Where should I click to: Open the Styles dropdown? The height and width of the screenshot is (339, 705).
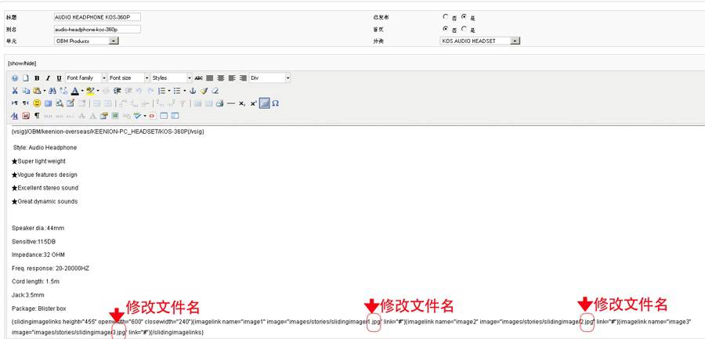172,78
